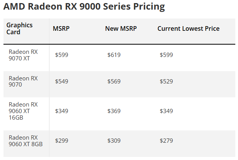Click the $299 MSRP cell

pyautogui.click(x=62, y=141)
